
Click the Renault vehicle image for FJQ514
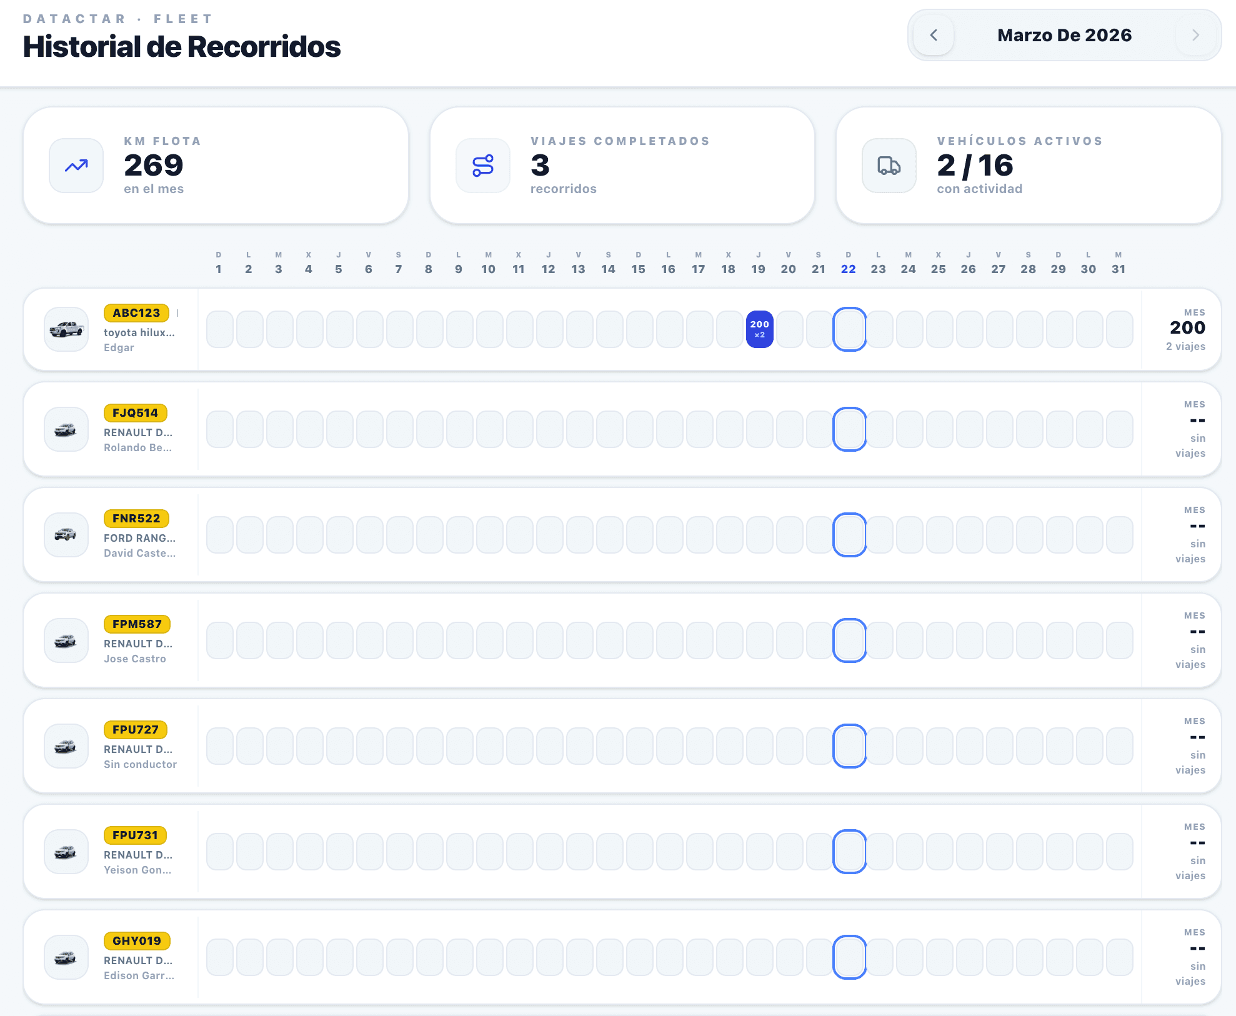66,429
